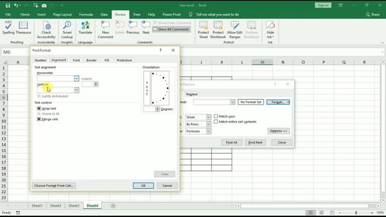The height and width of the screenshot is (217, 386).
Task: Click OK in Find Format dialog
Action: pyautogui.click(x=144, y=186)
